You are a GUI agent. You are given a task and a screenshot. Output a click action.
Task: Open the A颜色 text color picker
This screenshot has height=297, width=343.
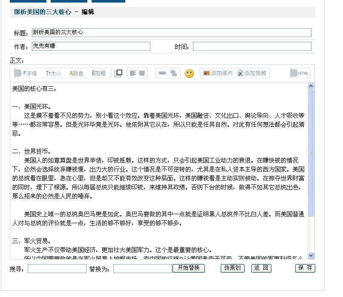point(76,73)
